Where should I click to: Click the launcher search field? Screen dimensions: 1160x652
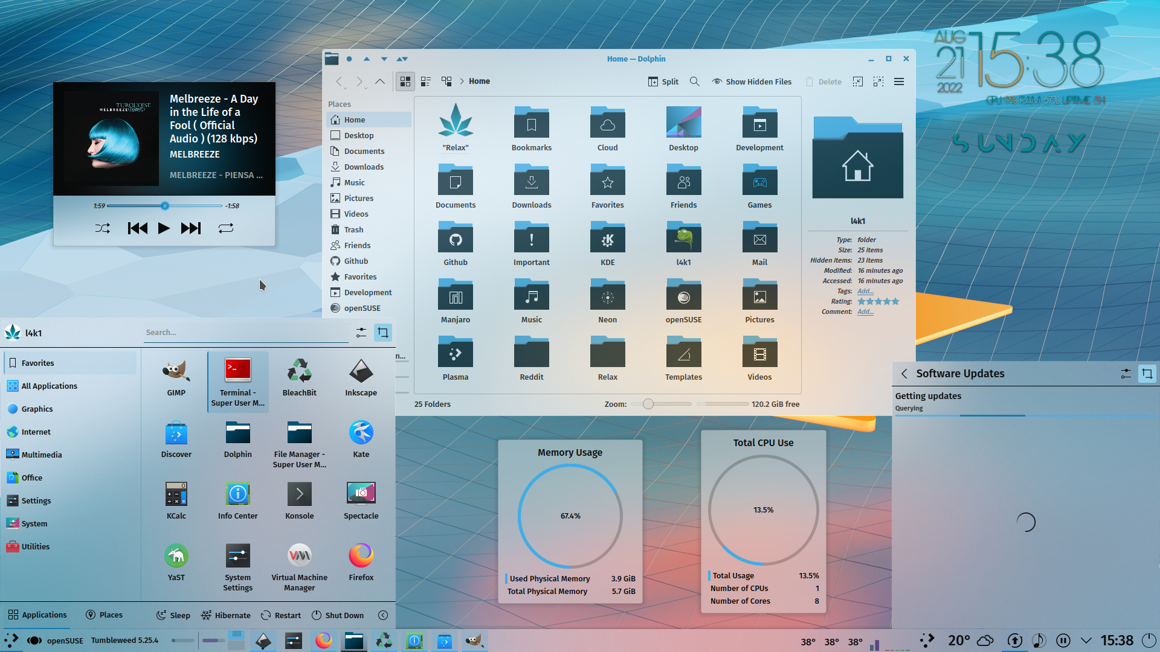coord(246,333)
